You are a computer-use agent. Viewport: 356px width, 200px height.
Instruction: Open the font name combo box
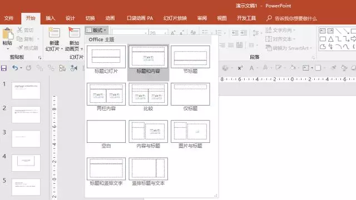pos(130,33)
